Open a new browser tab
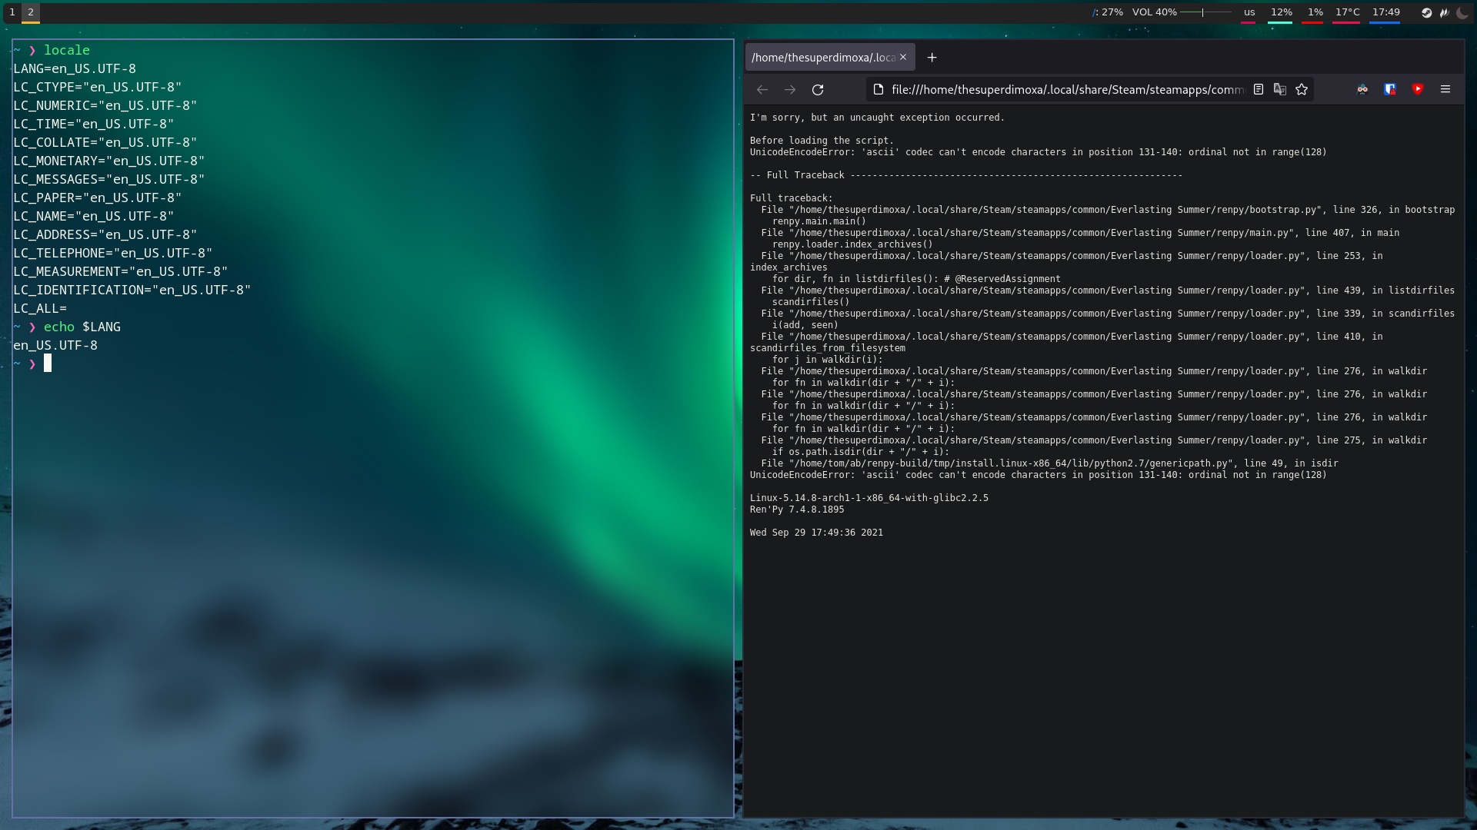 [x=932, y=56]
